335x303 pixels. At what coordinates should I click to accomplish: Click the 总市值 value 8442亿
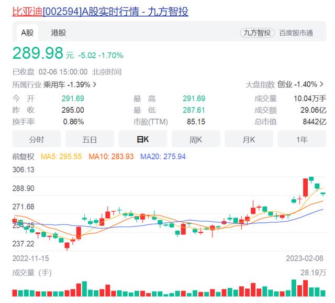click(x=315, y=122)
